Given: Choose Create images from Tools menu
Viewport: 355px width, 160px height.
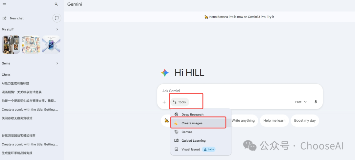Looking at the screenshot, I should pos(198,123).
